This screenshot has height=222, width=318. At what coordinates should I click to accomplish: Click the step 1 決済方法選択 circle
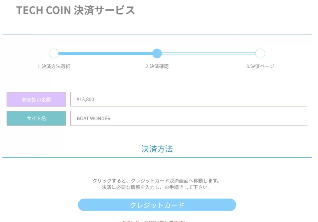pyautogui.click(x=53, y=53)
